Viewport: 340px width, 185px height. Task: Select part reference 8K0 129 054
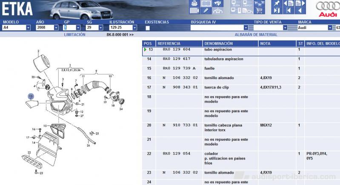pyautogui.click(x=177, y=154)
